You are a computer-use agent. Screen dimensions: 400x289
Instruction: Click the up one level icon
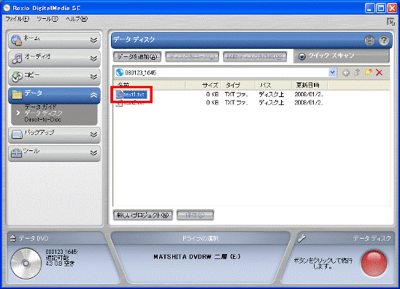tap(357, 72)
